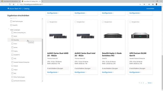Click the lock icon beside the URL
The image size is (163, 91).
click(18, 4)
